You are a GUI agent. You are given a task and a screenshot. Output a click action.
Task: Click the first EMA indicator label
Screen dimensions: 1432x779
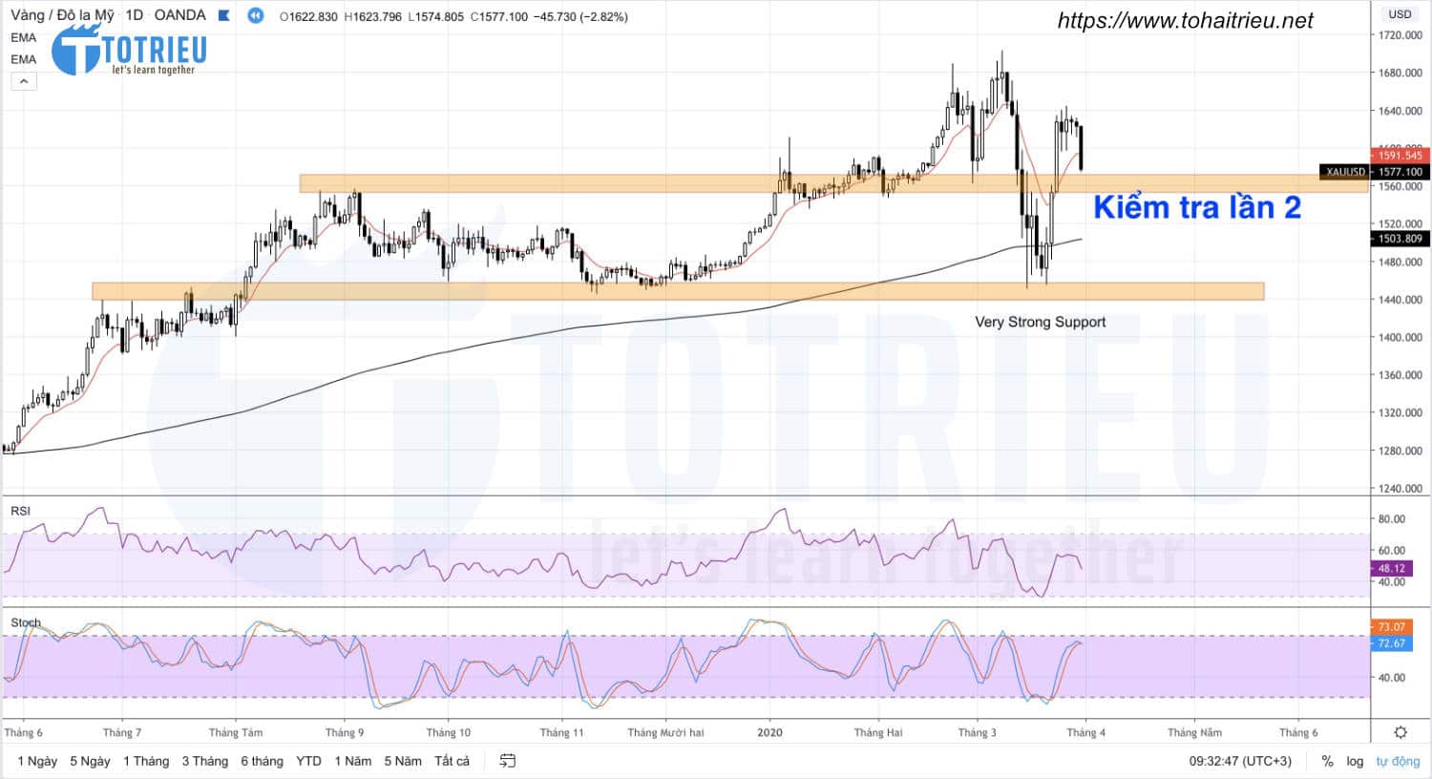[24, 37]
